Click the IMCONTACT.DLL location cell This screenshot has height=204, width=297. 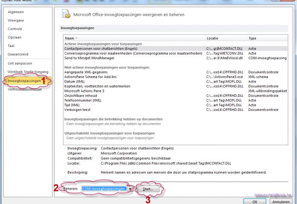[x=224, y=49]
